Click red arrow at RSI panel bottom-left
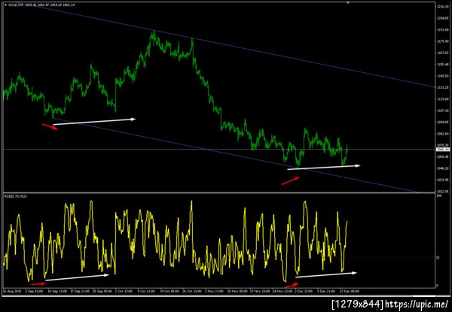 [x=38, y=284]
